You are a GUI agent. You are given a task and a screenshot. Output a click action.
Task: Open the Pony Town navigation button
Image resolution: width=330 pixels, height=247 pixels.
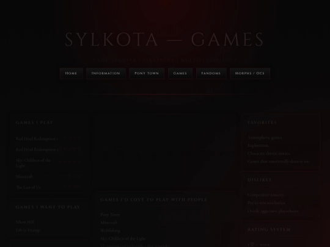point(147,73)
